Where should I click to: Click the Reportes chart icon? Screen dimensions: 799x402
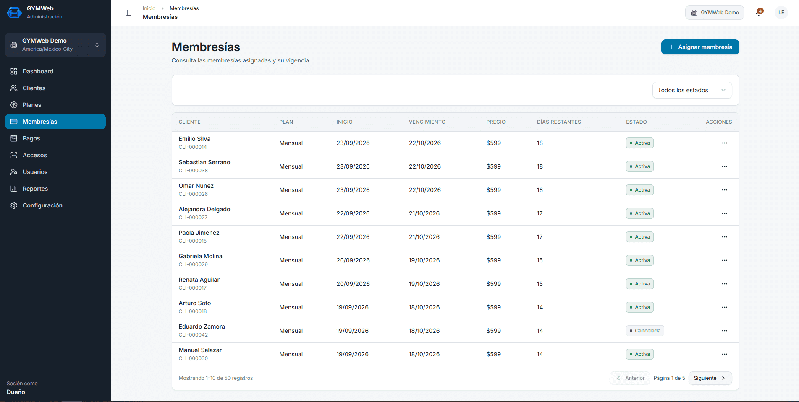(14, 189)
